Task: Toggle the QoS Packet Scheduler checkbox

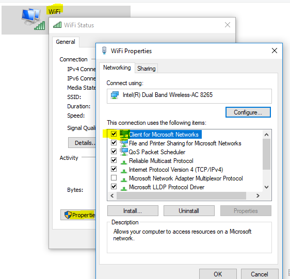Action: click(x=114, y=151)
